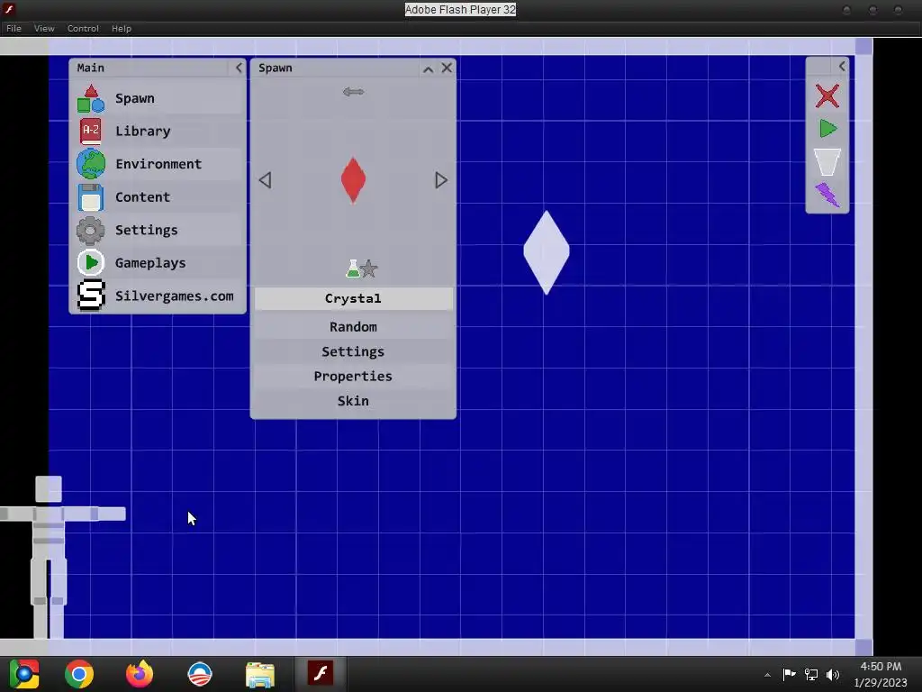Select the purple lightning bolt tool
This screenshot has height=692, width=922.
tap(827, 195)
